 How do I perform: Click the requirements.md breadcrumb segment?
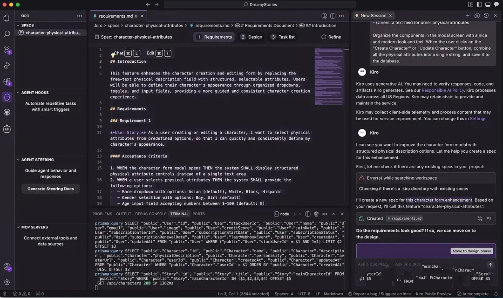210,25
